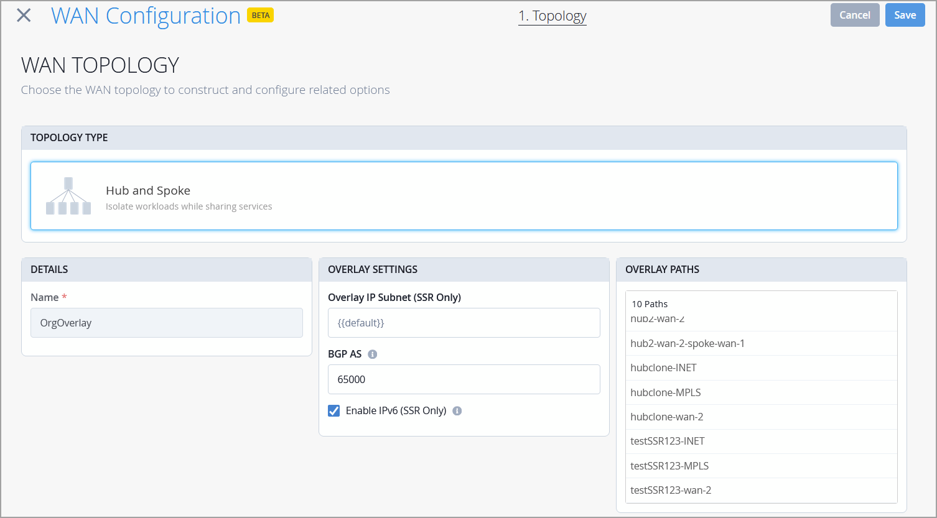Pick testSSR123-INET from overlay paths

667,441
